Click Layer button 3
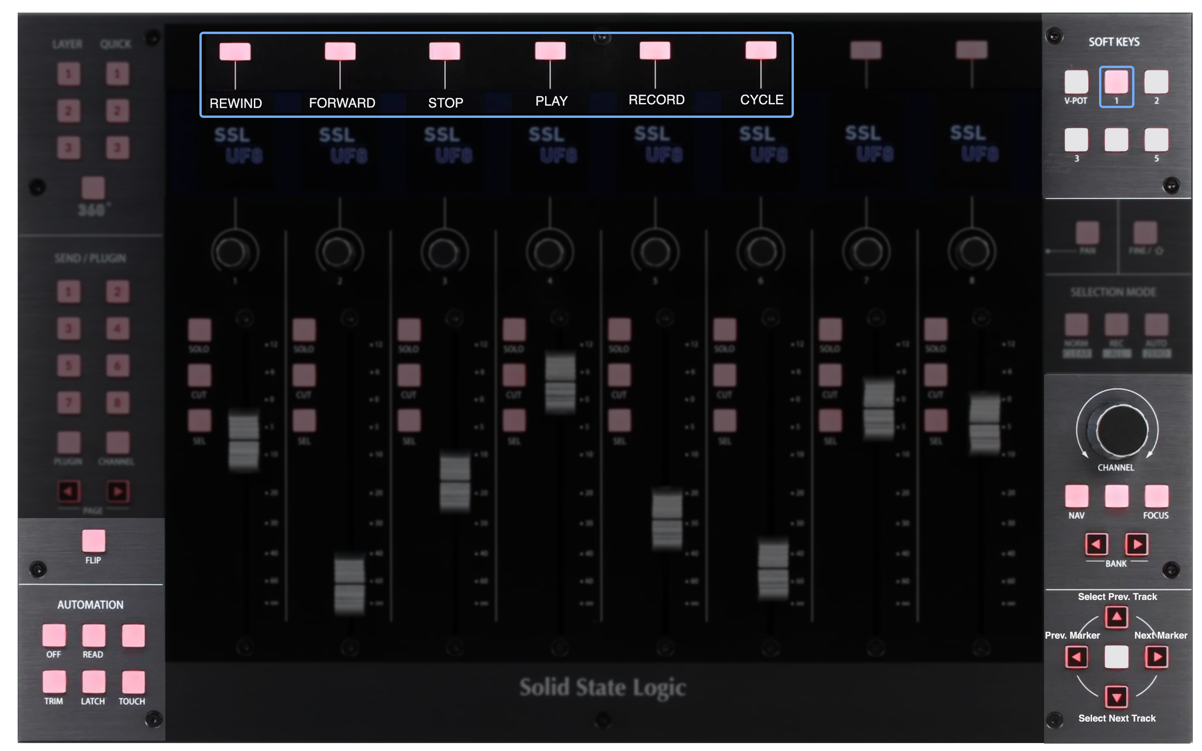The width and height of the screenshot is (1202, 751). pyautogui.click(x=68, y=148)
